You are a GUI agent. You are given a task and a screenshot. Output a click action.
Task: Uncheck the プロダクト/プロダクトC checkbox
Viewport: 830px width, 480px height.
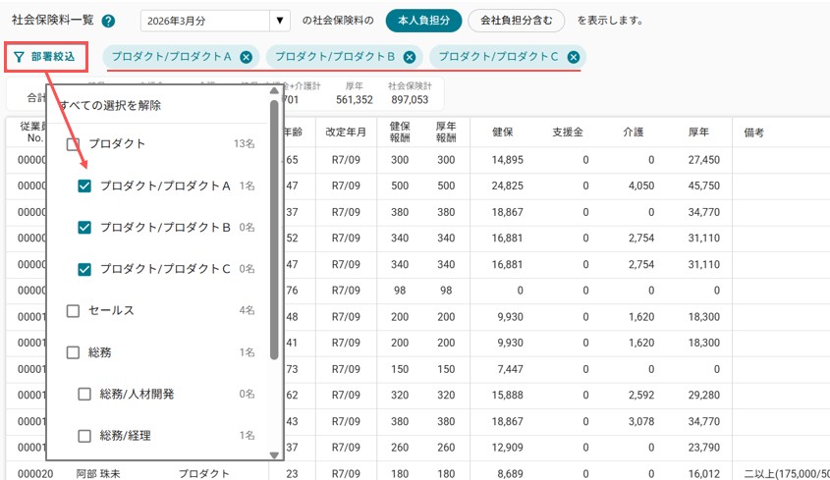[x=84, y=269]
